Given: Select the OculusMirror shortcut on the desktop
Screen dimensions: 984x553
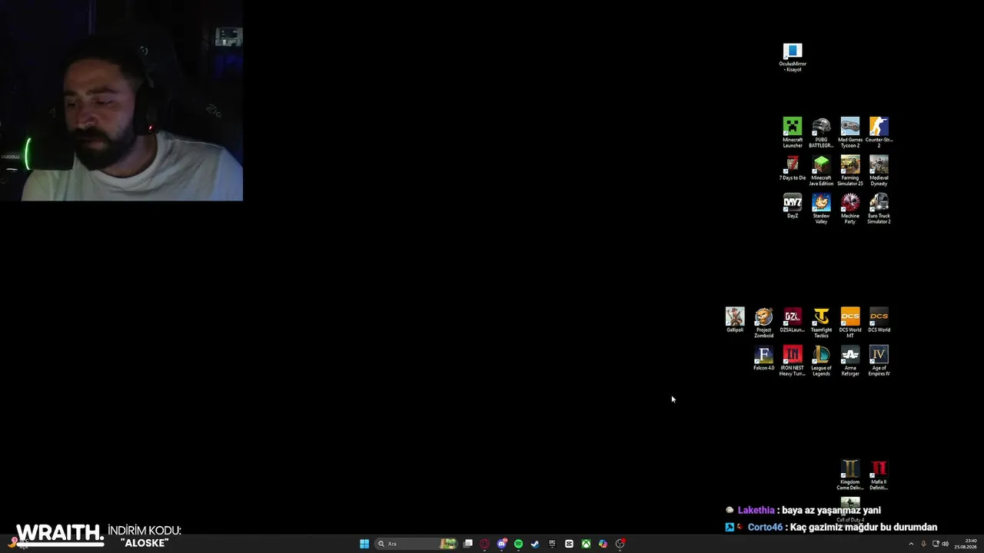Looking at the screenshot, I should click(x=793, y=58).
